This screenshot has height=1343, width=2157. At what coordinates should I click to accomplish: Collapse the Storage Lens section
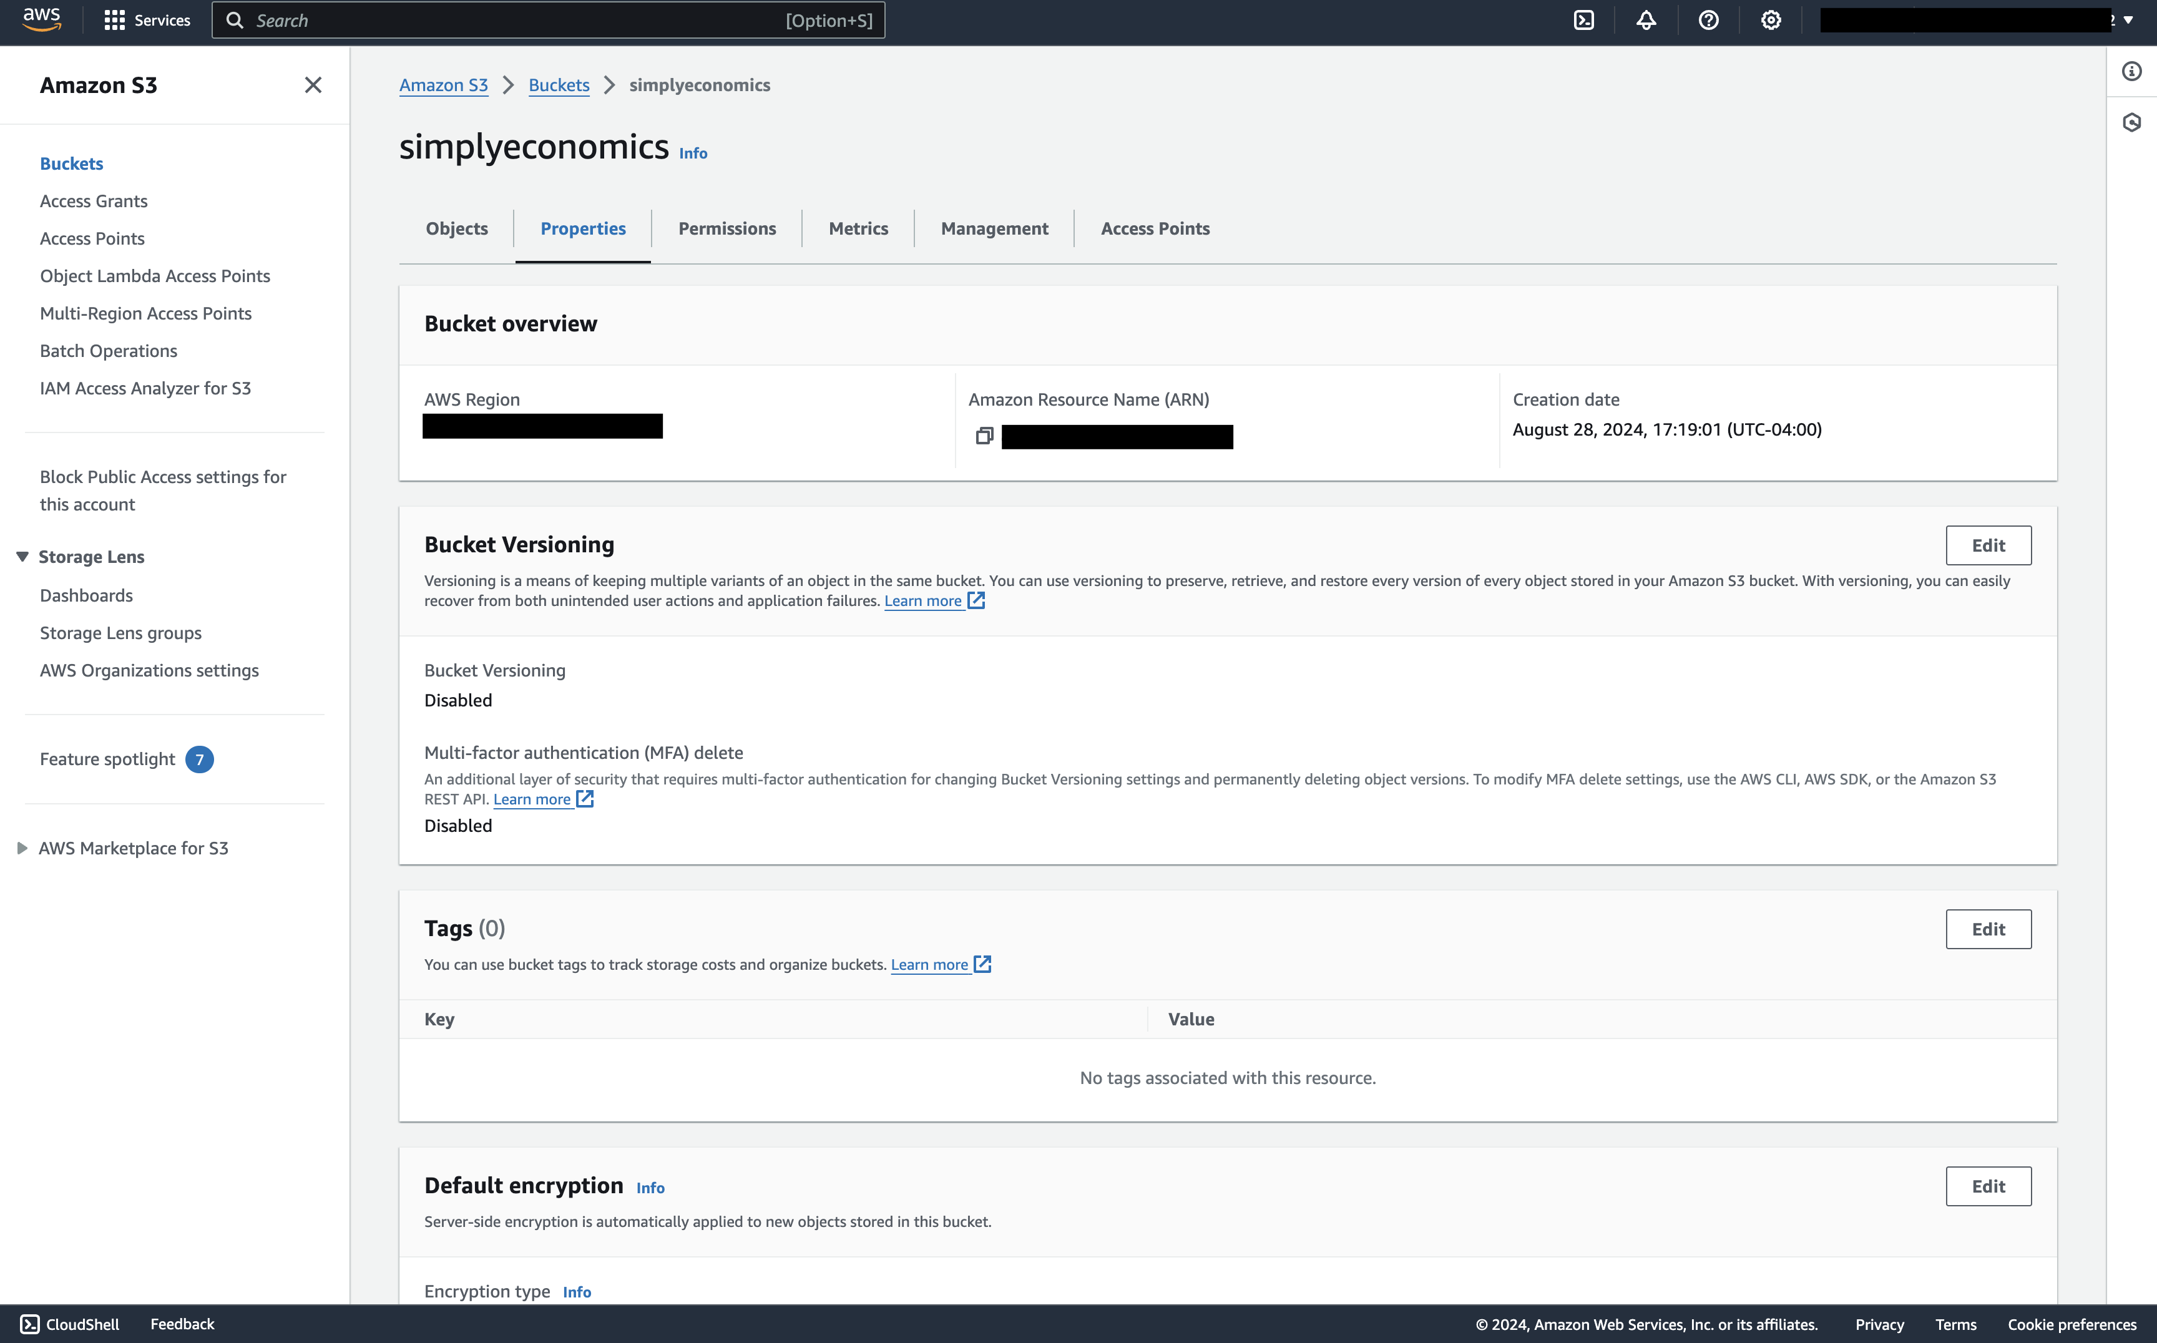tap(22, 557)
